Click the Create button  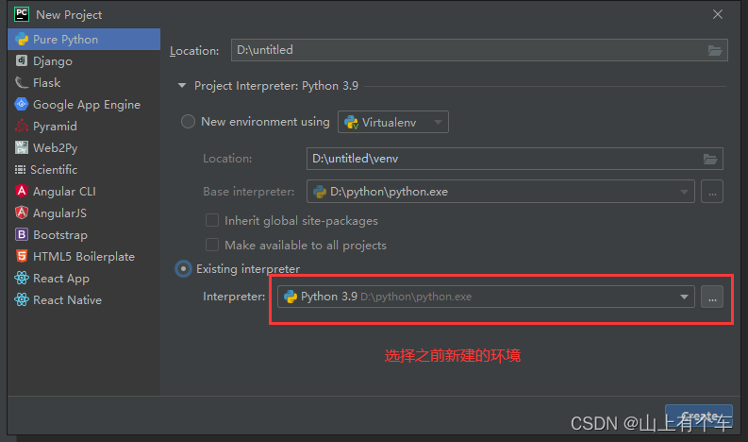699,416
